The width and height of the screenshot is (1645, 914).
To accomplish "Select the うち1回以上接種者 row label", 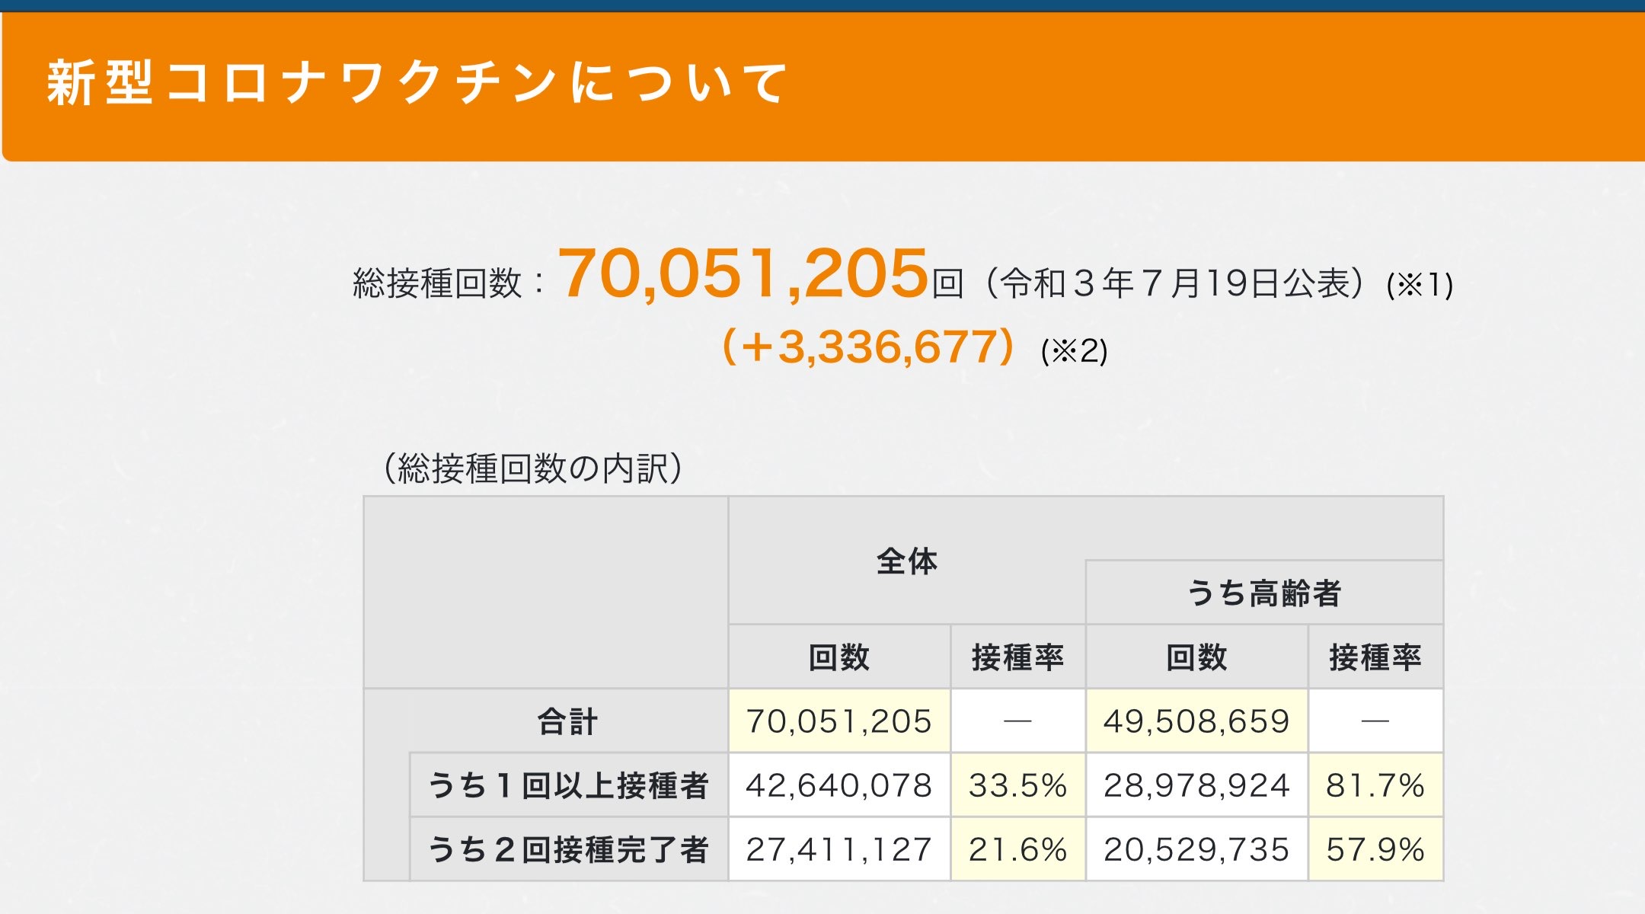I will pyautogui.click(x=568, y=785).
